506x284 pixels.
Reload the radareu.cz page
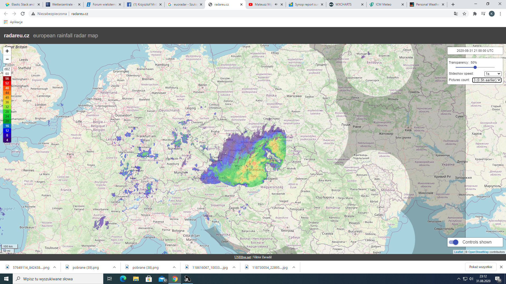tap(23, 14)
